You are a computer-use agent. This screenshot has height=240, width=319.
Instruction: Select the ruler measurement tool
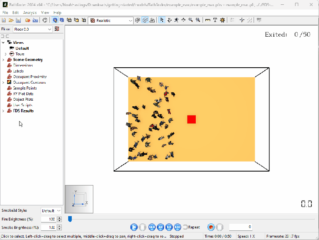pyautogui.click(x=208, y=20)
